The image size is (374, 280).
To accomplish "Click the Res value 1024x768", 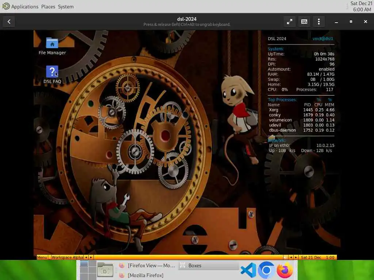I will [x=325, y=59].
